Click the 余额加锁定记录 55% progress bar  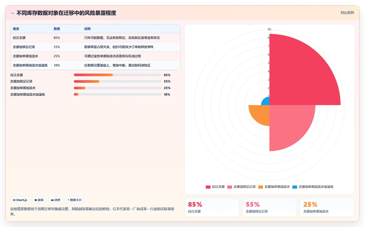pos(118,81)
